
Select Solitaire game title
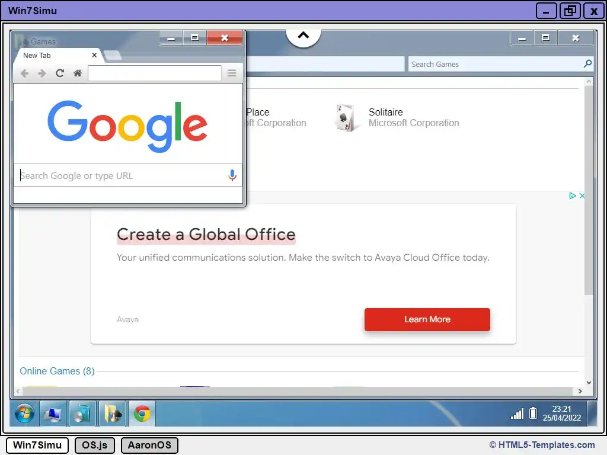[385, 112]
